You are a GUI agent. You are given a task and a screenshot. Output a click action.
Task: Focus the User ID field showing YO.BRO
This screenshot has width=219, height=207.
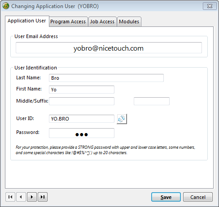[x=82, y=119]
